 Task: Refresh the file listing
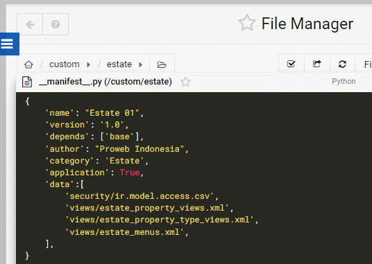pyautogui.click(x=342, y=64)
